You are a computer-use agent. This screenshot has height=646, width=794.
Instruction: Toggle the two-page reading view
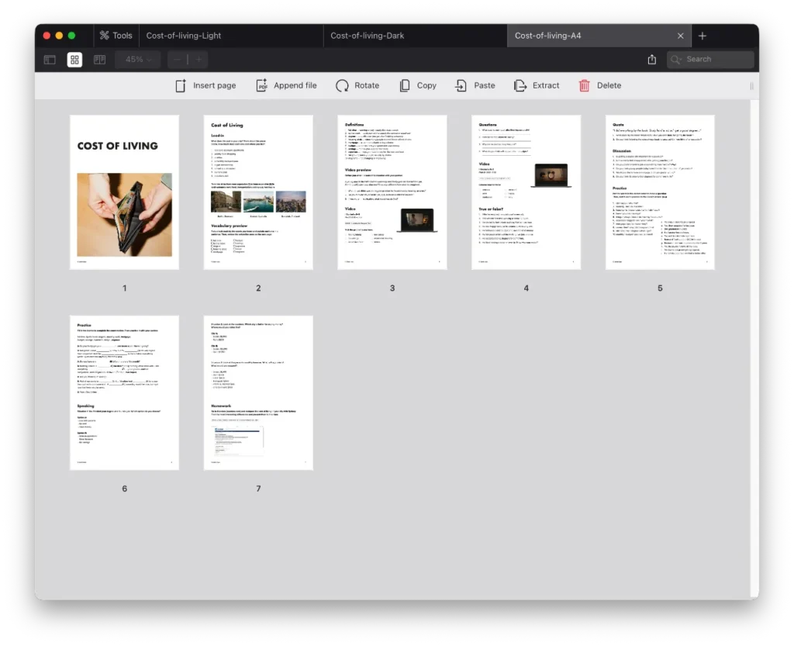point(99,60)
